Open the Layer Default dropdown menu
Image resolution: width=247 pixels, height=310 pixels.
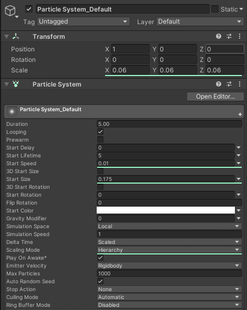pyautogui.click(x=200, y=22)
